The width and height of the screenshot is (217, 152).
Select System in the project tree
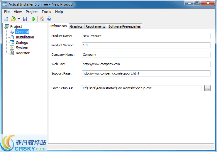click(22, 48)
